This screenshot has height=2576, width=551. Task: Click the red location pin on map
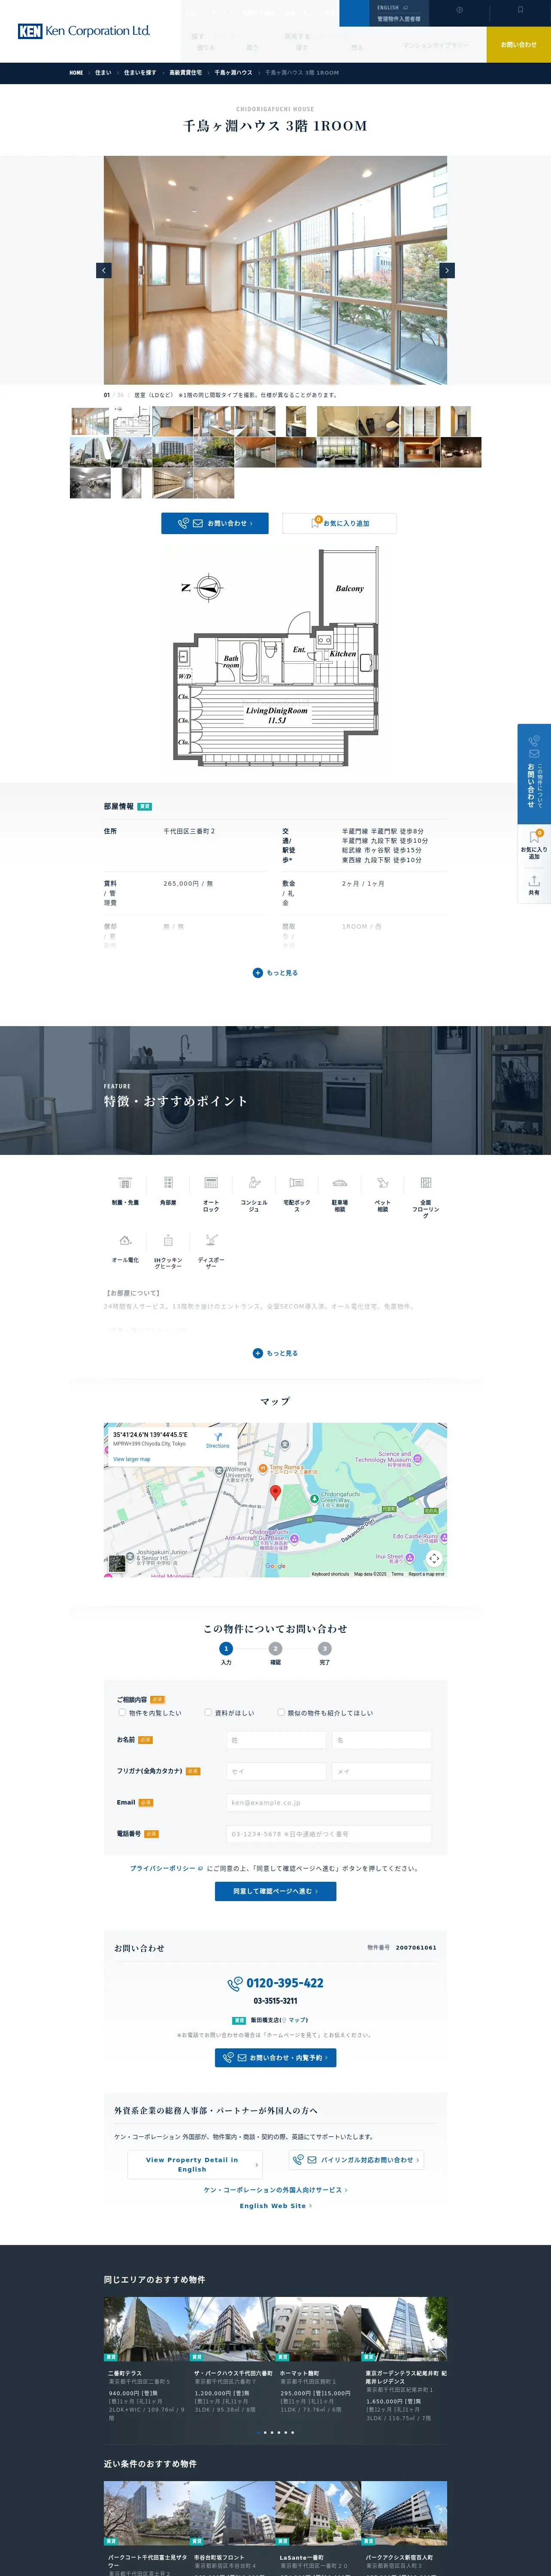276,1493
